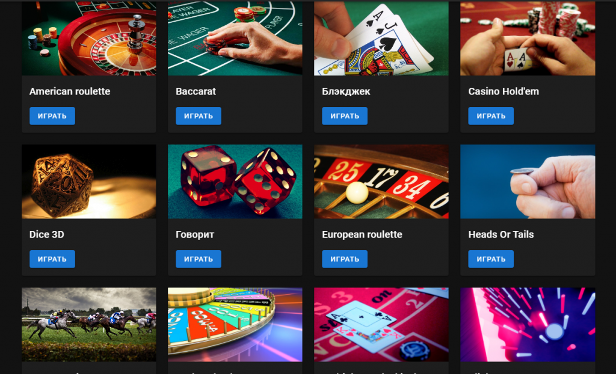Open the horse racing game thumbnail
The image size is (616, 374).
[x=89, y=325]
